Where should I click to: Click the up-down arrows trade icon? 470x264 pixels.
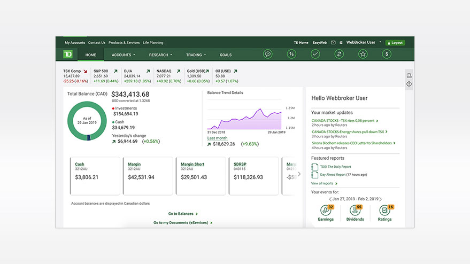[x=291, y=54]
